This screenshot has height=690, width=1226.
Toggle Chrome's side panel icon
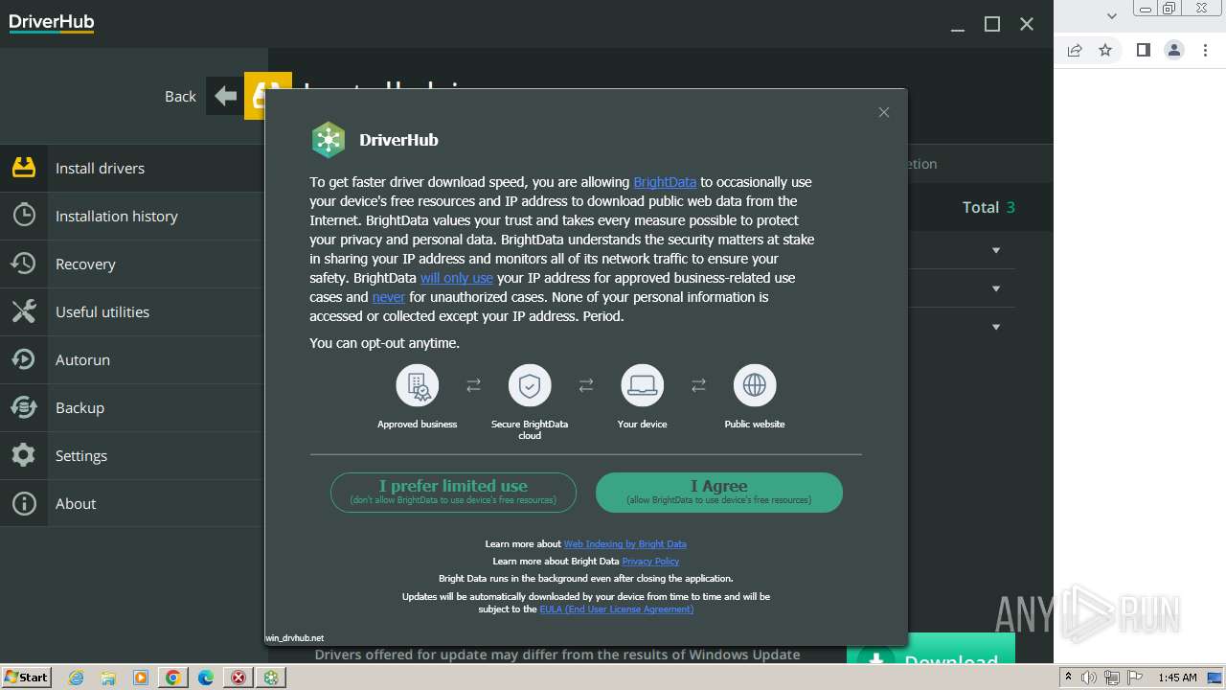tap(1144, 50)
